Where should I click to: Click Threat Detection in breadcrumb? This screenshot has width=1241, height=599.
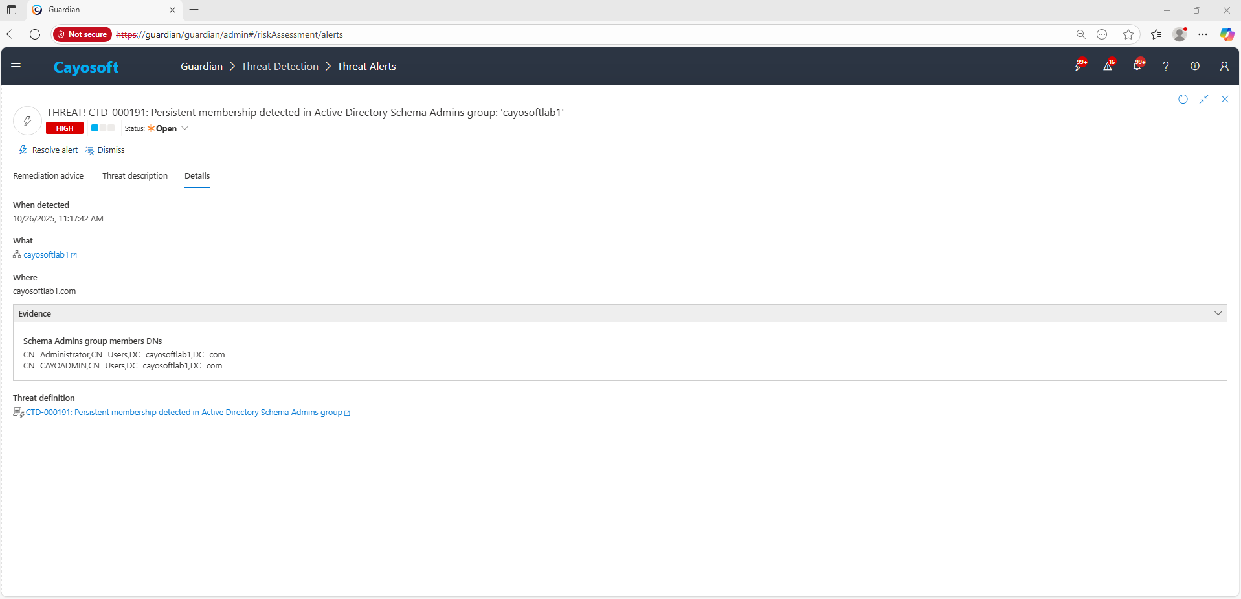(x=280, y=67)
